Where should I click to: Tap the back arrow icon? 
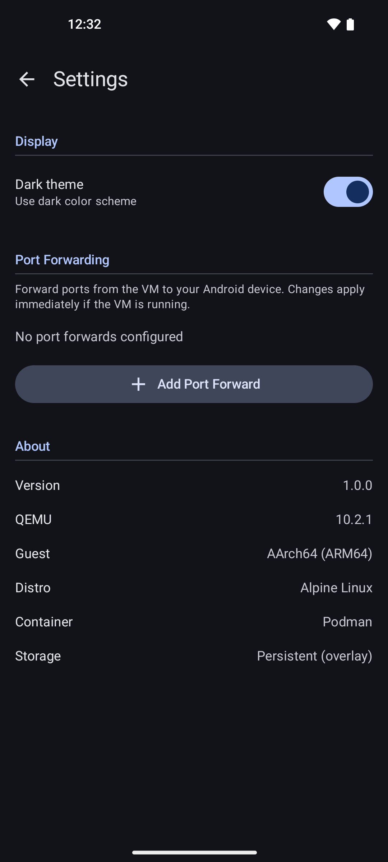pyautogui.click(x=27, y=79)
